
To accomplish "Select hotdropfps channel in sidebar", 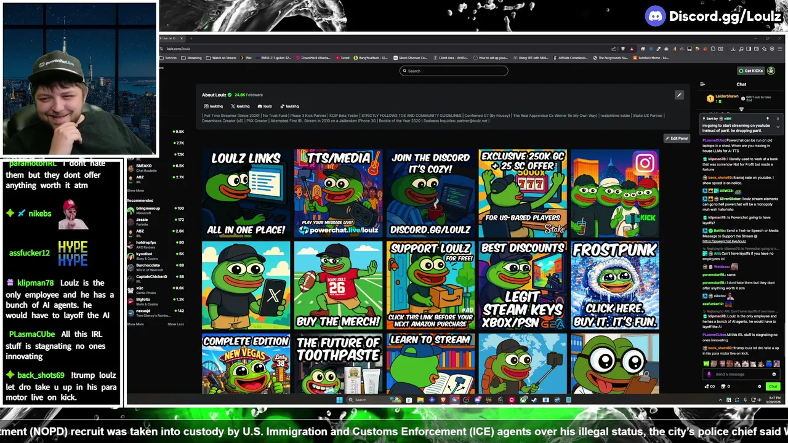I will click(156, 245).
